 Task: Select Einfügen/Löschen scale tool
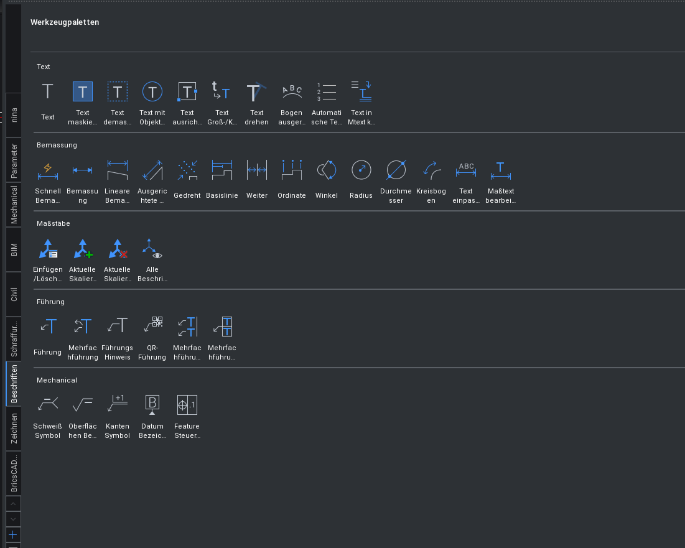point(48,259)
